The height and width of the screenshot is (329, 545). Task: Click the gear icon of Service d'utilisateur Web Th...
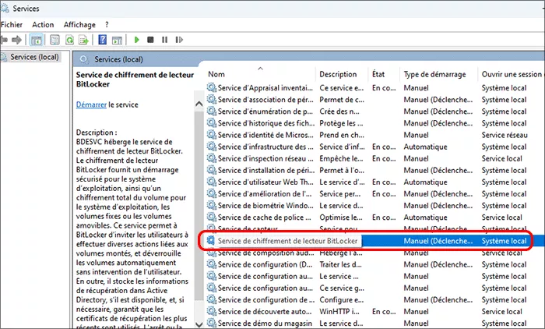click(211, 182)
